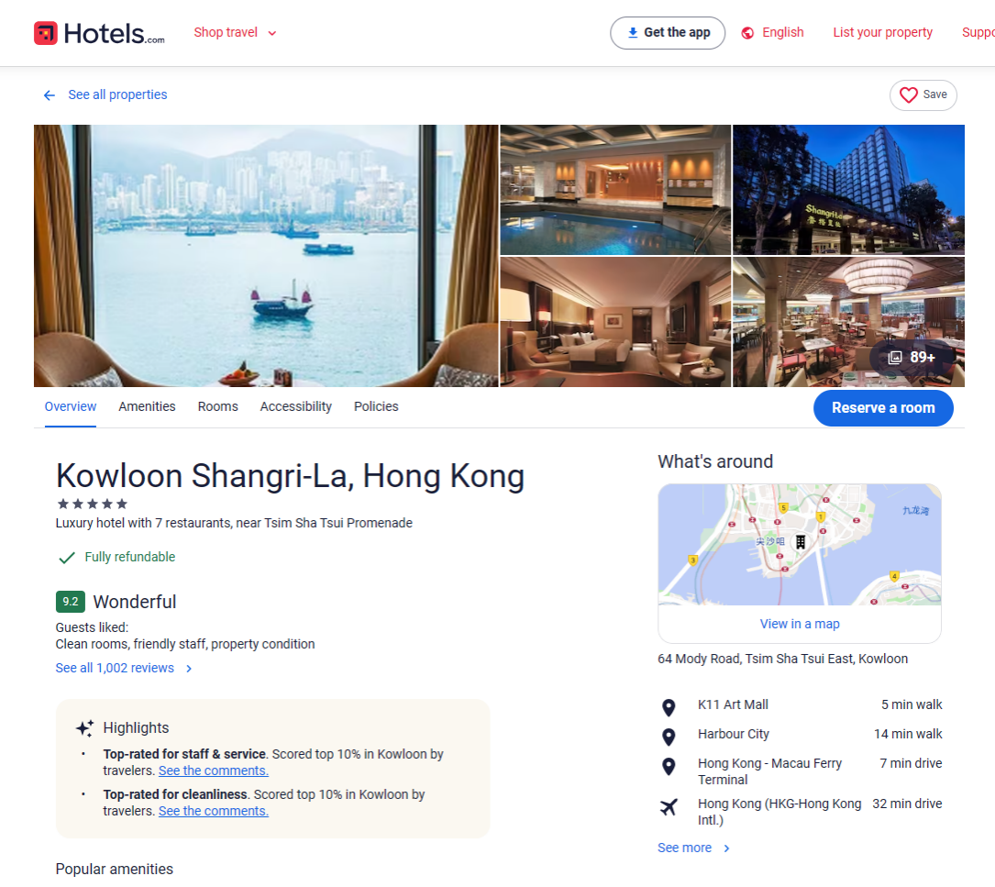Open the Rooms tab

coord(217,406)
